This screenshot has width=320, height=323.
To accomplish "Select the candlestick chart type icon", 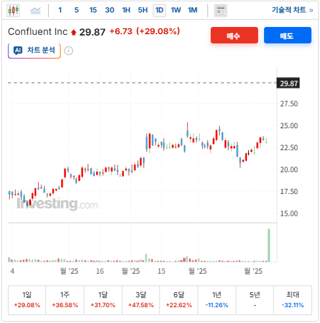I will click(x=13, y=11).
